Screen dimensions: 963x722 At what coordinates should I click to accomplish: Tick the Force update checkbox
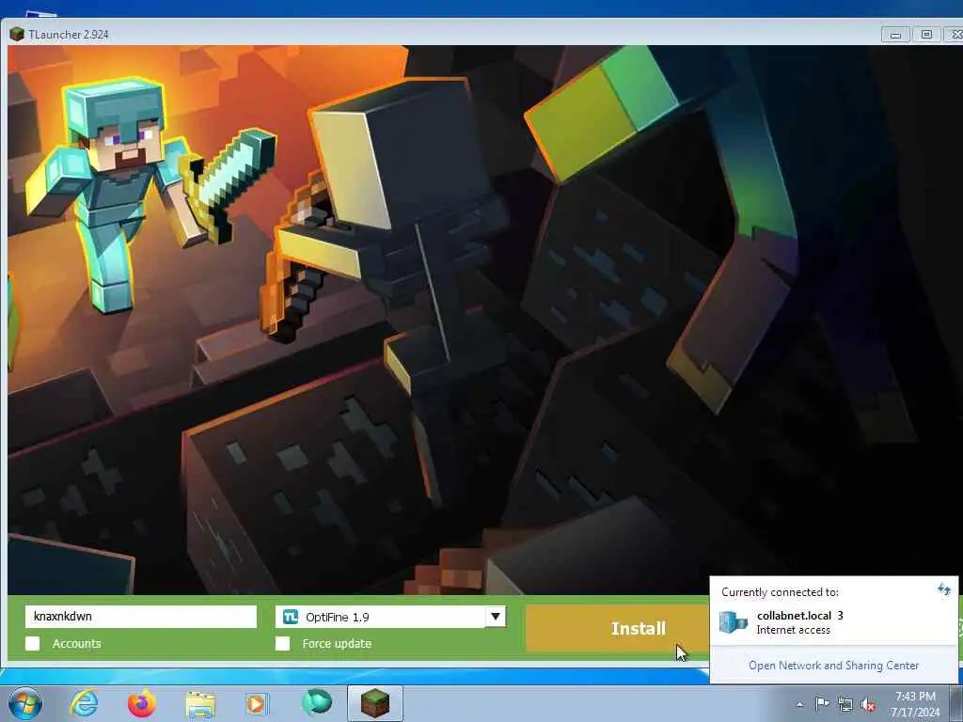[x=282, y=643]
